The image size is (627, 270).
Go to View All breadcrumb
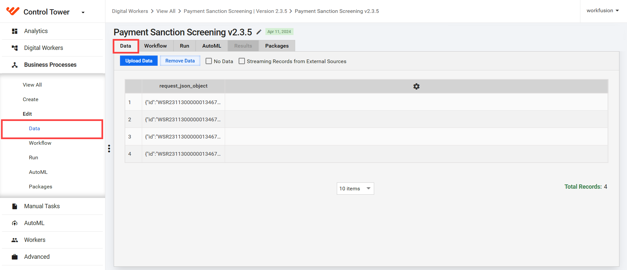[x=166, y=11]
